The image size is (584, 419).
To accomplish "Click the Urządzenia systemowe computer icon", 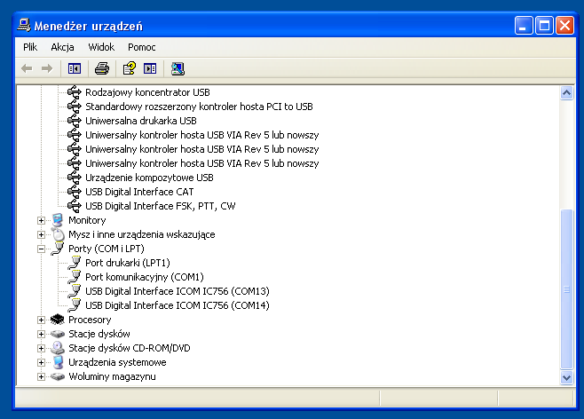I will pyautogui.click(x=58, y=362).
